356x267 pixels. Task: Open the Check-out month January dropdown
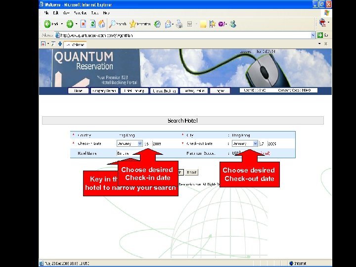point(245,143)
